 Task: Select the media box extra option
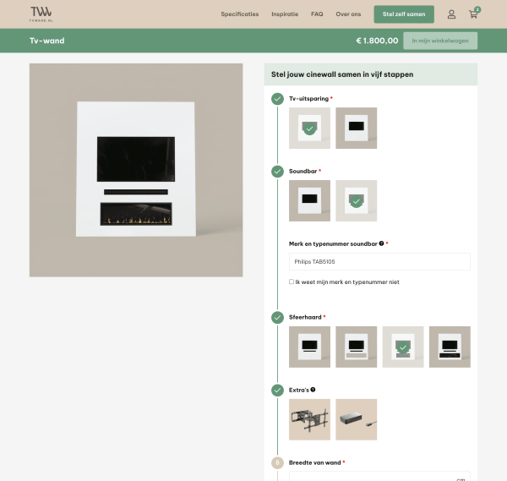tap(357, 419)
